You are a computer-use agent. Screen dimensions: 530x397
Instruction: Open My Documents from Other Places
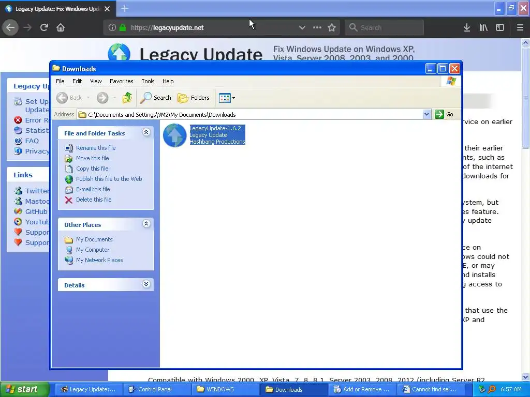pyautogui.click(x=94, y=239)
